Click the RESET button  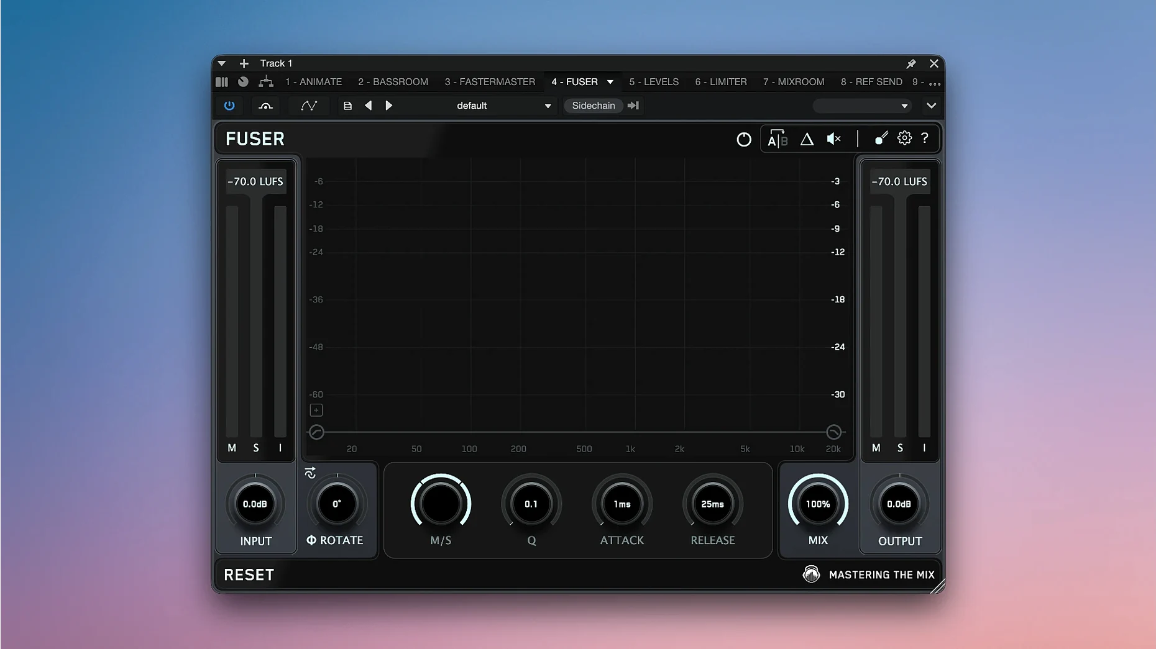(x=249, y=575)
